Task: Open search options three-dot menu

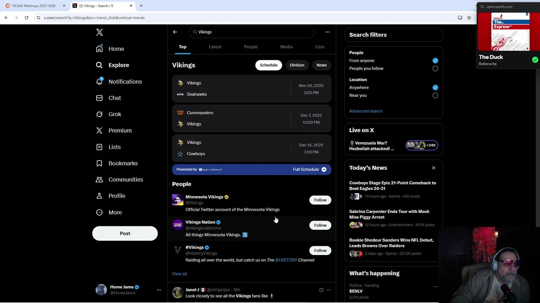Action: [x=327, y=32]
